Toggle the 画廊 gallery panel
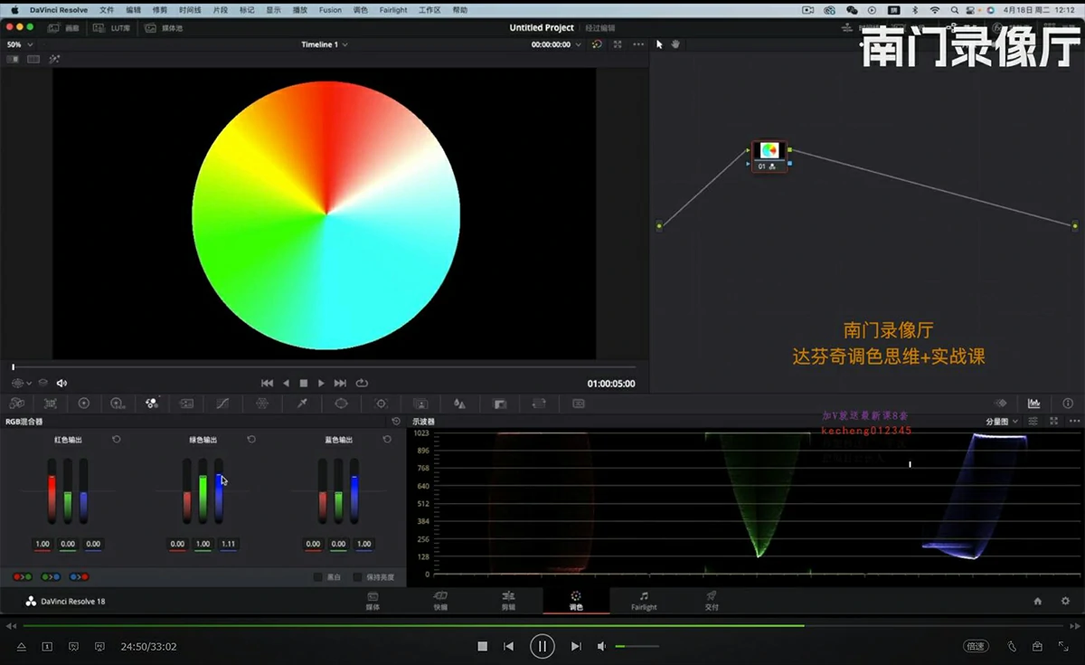Screen dimensions: 1085x665 63,28
